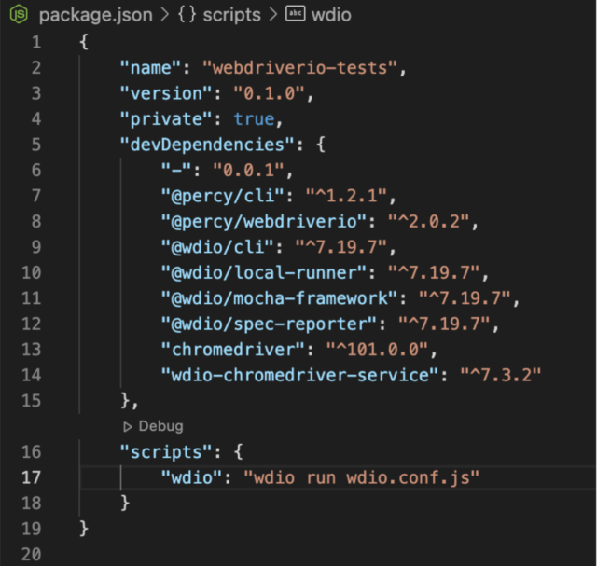Click the Debug code lens link
Screen dimensions: 597x566
(160, 426)
